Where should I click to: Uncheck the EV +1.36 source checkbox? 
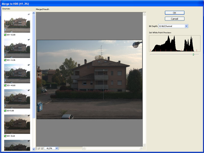click(x=5, y=60)
